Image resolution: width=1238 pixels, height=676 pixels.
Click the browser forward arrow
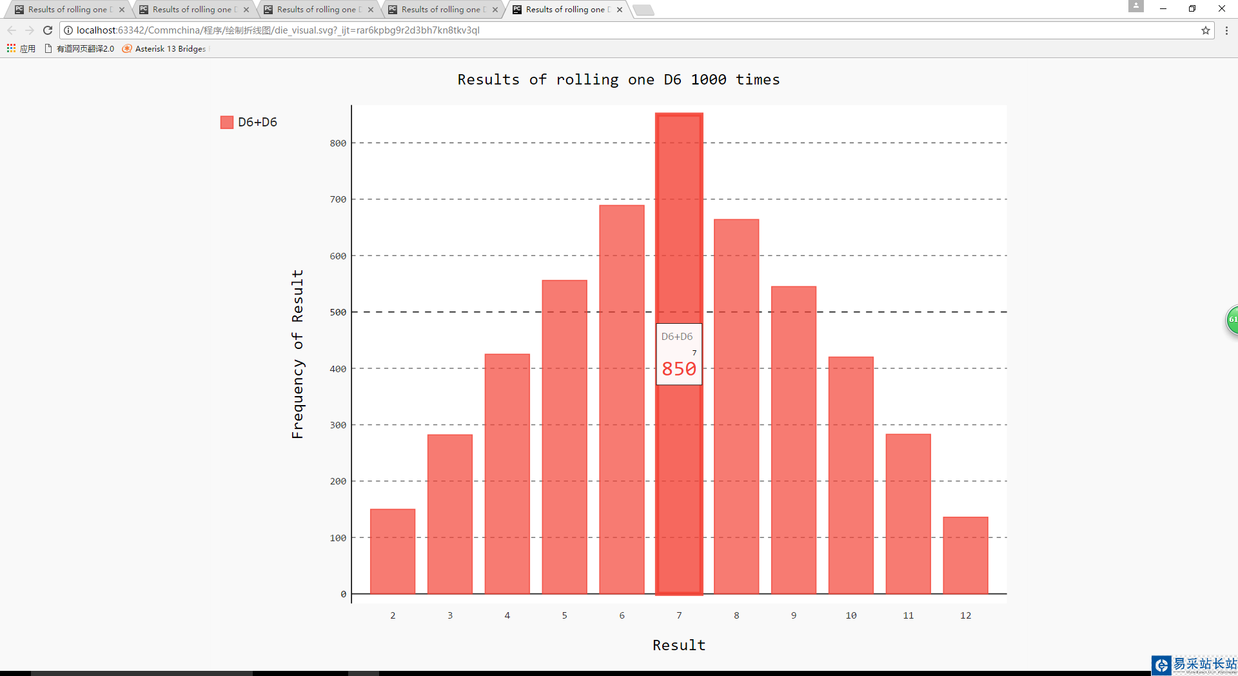click(30, 30)
